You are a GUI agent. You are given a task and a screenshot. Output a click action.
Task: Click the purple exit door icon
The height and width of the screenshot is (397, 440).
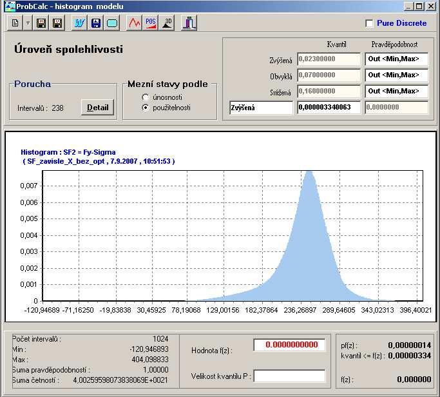(x=189, y=23)
